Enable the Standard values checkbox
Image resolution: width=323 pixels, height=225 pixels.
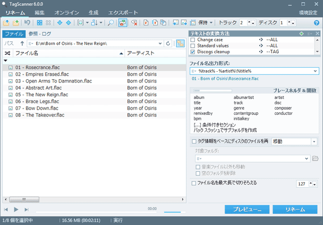click(193, 46)
